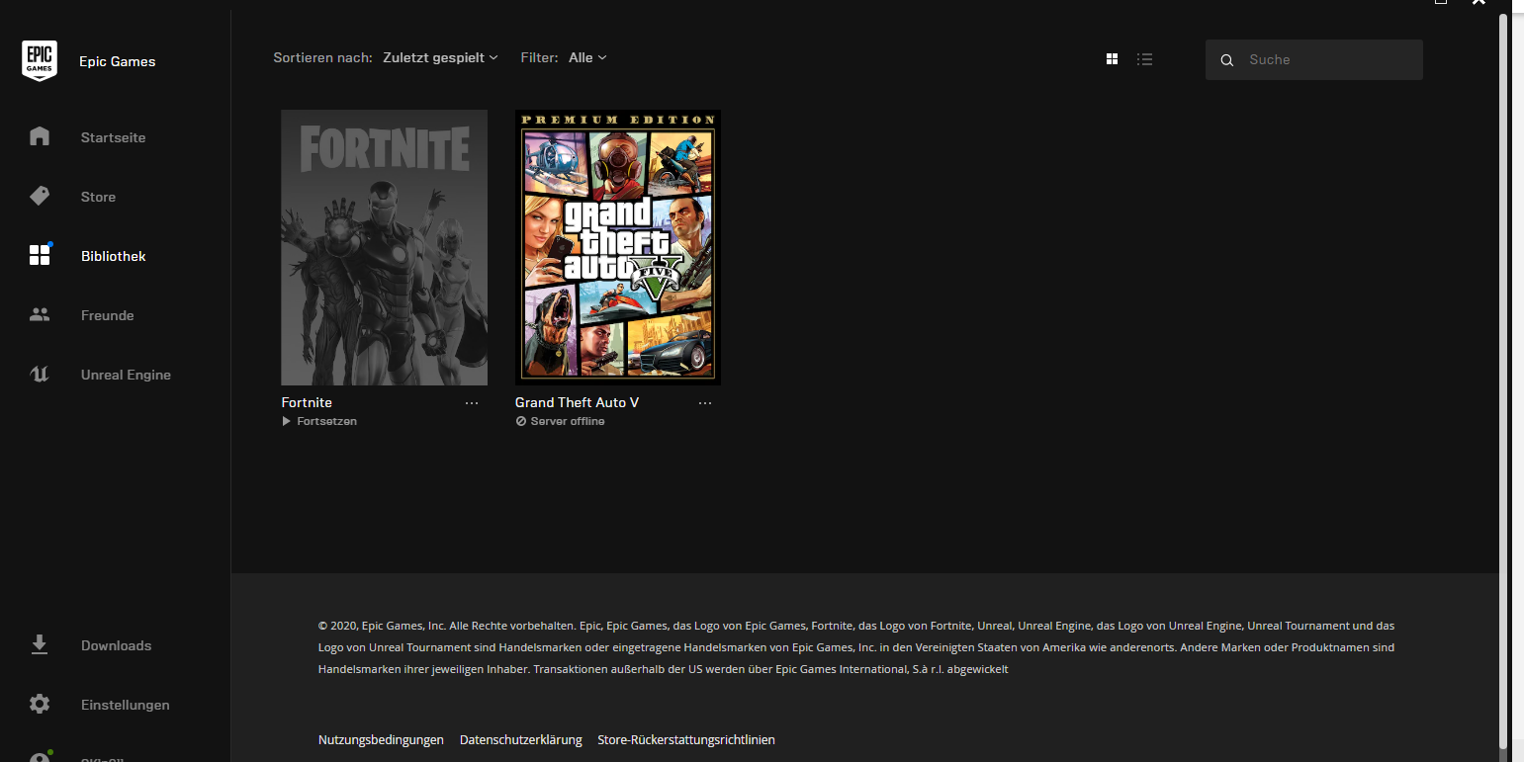Open the three-dot menu for Grand Theft Auto V
This screenshot has width=1524, height=762.
point(705,403)
